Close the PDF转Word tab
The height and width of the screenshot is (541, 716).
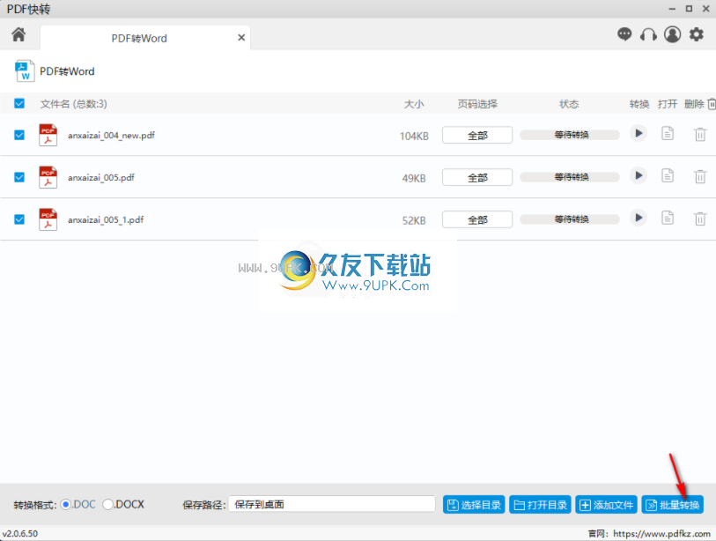click(241, 38)
